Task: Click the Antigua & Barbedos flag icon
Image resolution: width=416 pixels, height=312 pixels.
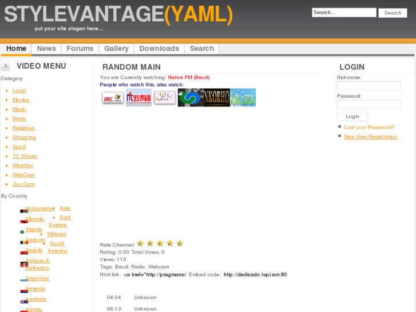Action: (x=24, y=264)
